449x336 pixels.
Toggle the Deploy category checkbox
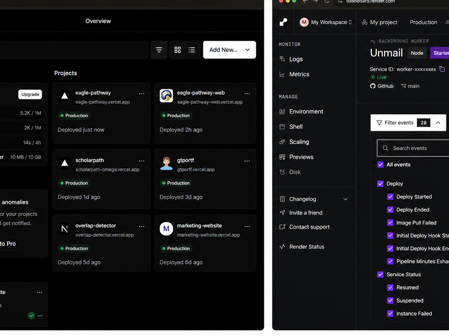coord(380,184)
